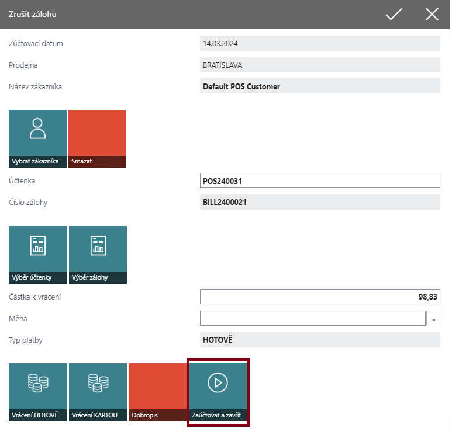
Task: Click the red Dobropis tile
Action: 158,392
